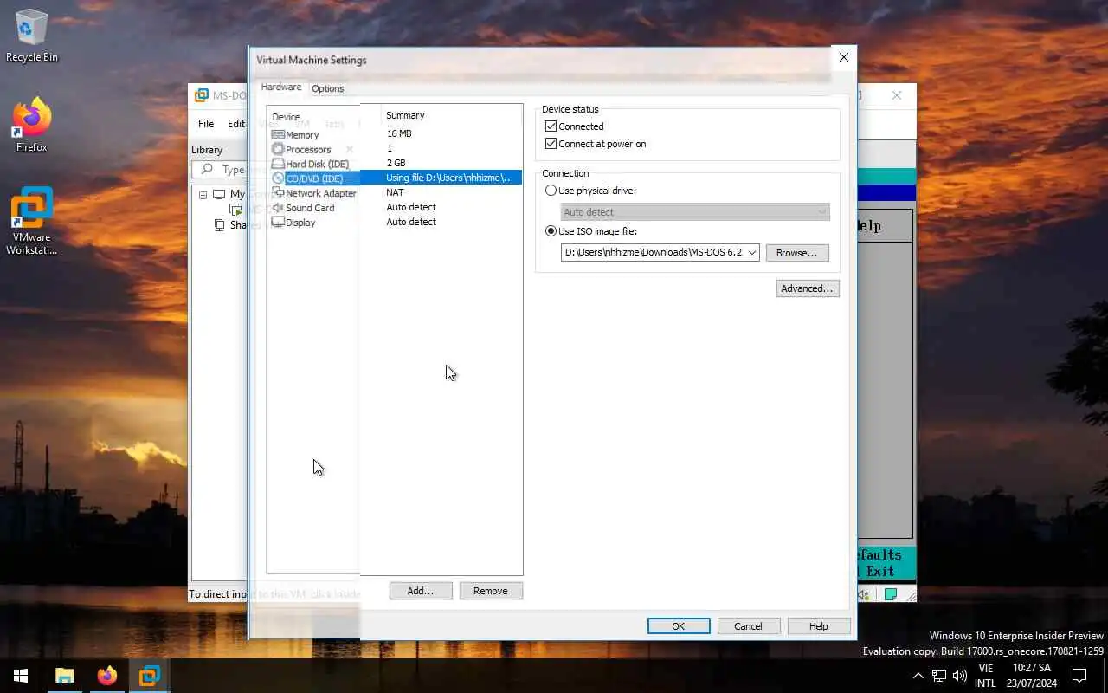Open Firefox desktop shortcut
This screenshot has height=693, width=1108.
click(x=32, y=126)
